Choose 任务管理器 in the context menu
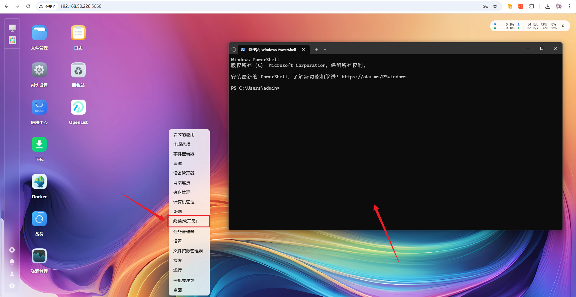This screenshot has width=576, height=297. pos(184,232)
